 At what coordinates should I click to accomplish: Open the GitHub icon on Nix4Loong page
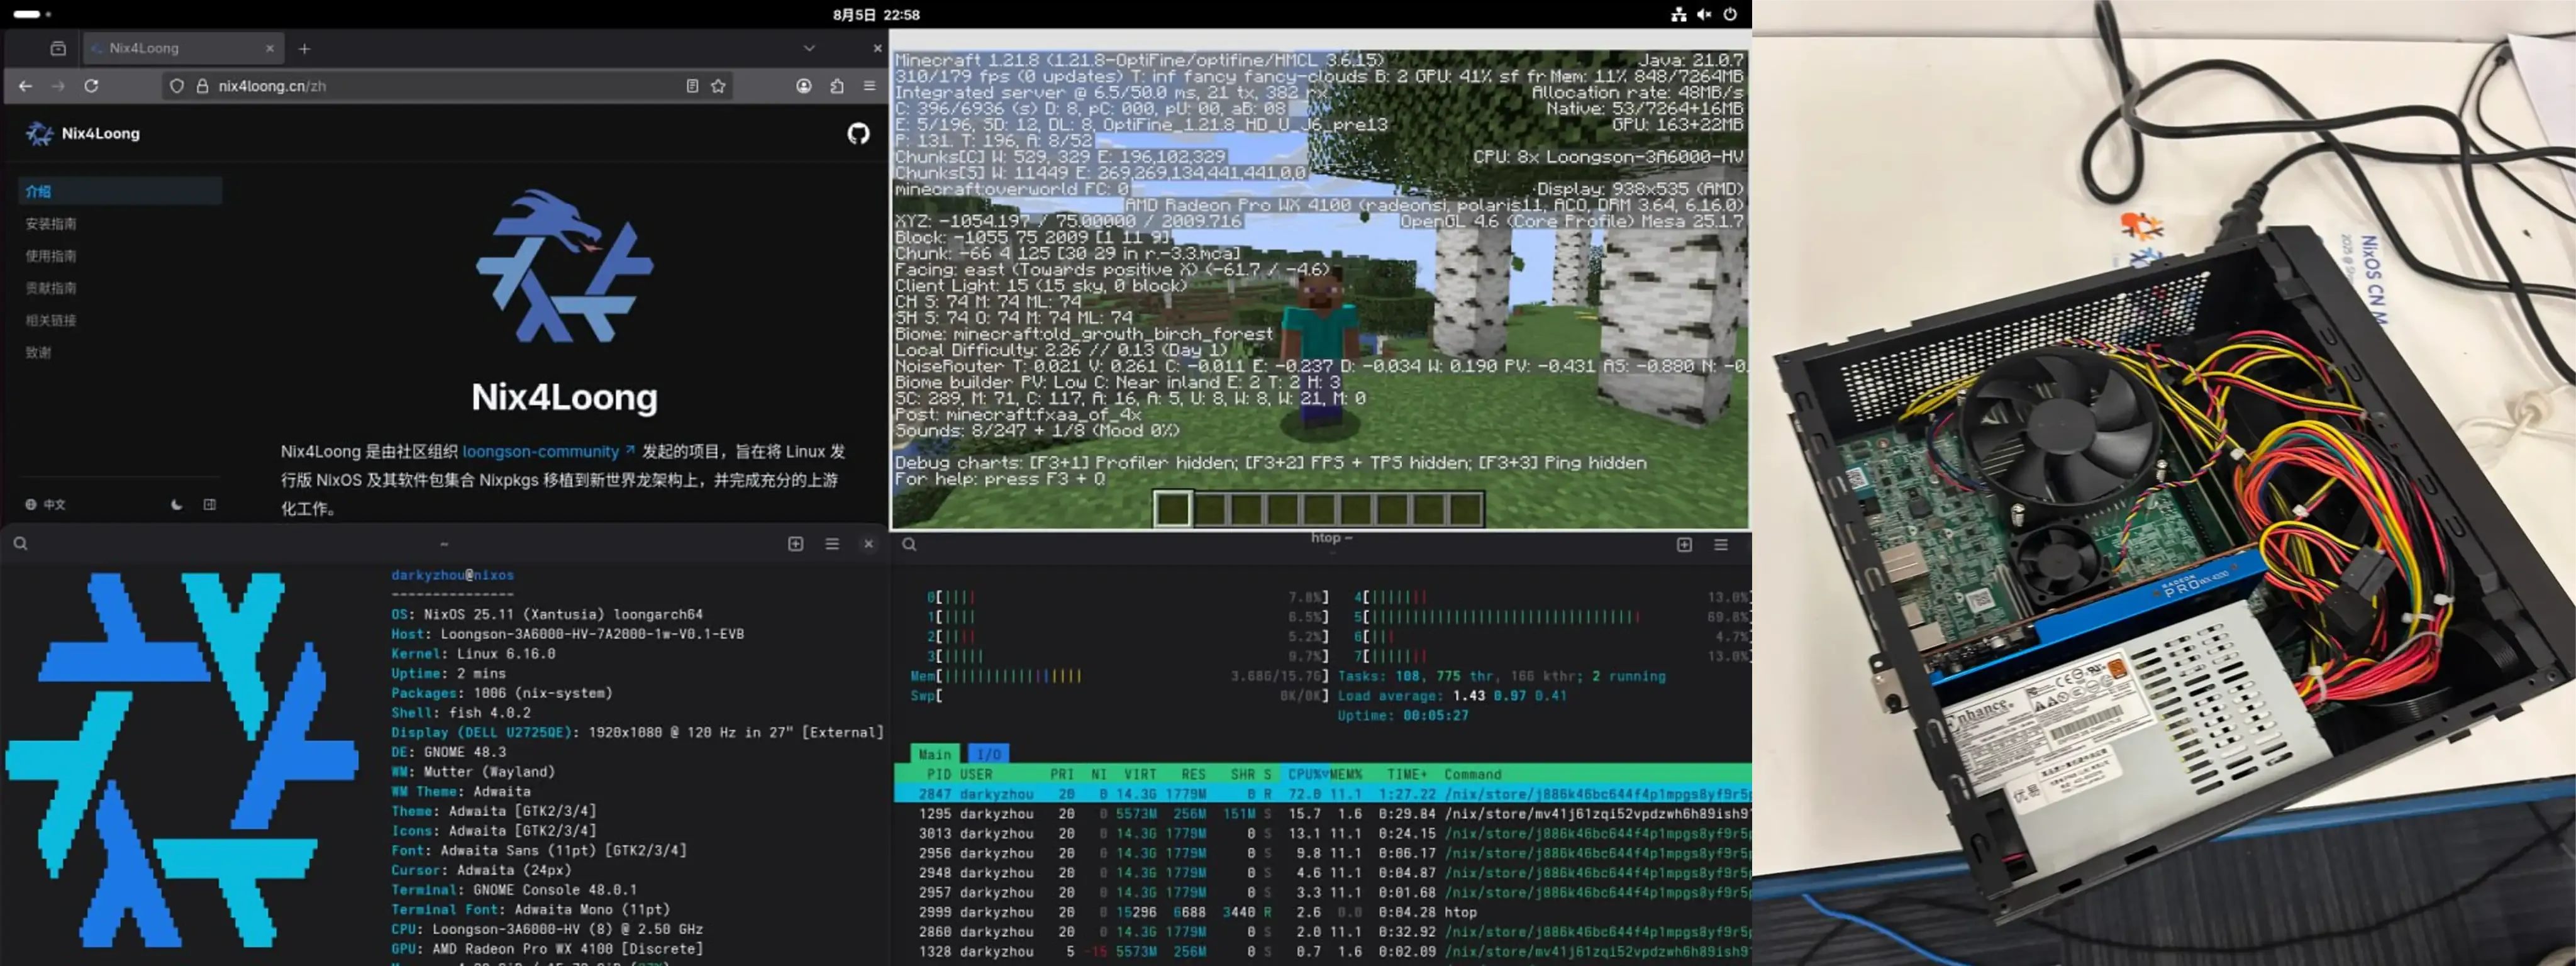click(x=858, y=133)
